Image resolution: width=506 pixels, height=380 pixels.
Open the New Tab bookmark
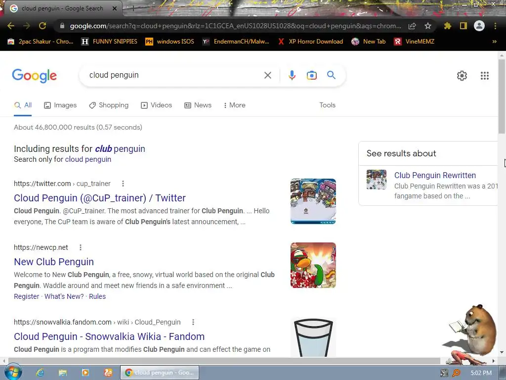point(369,42)
